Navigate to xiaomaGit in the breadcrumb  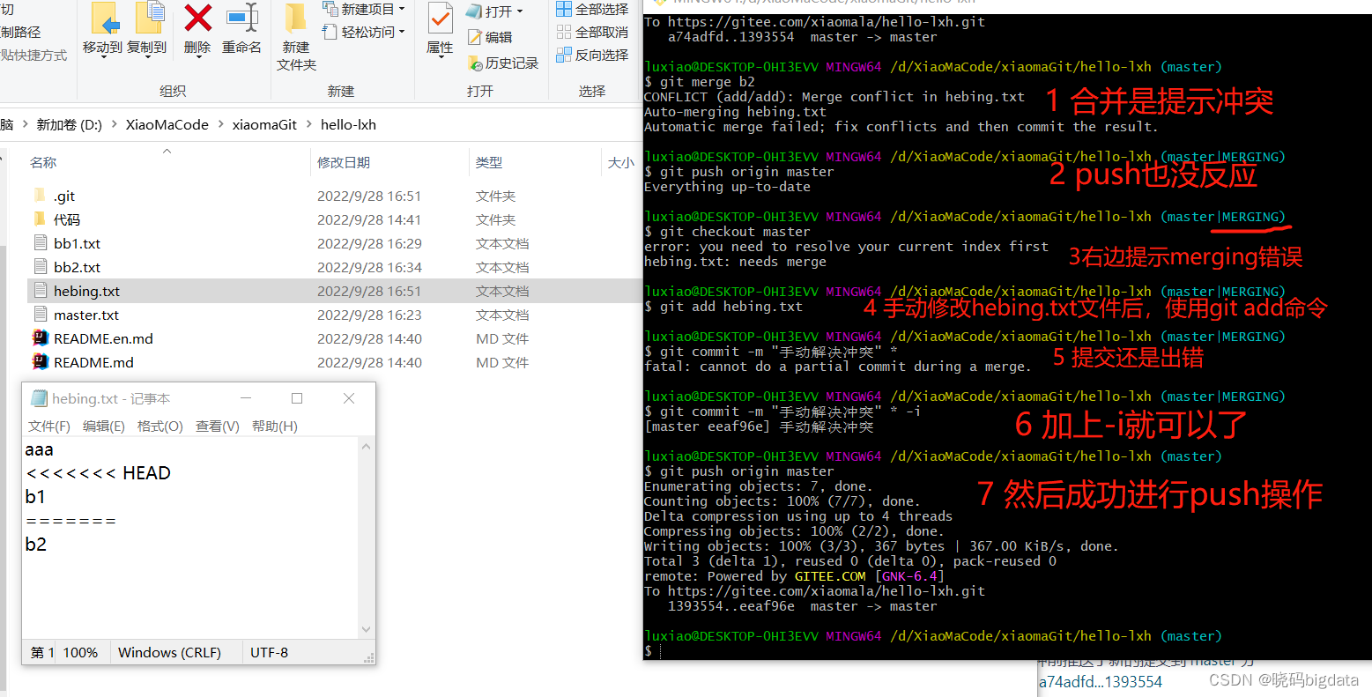point(265,125)
